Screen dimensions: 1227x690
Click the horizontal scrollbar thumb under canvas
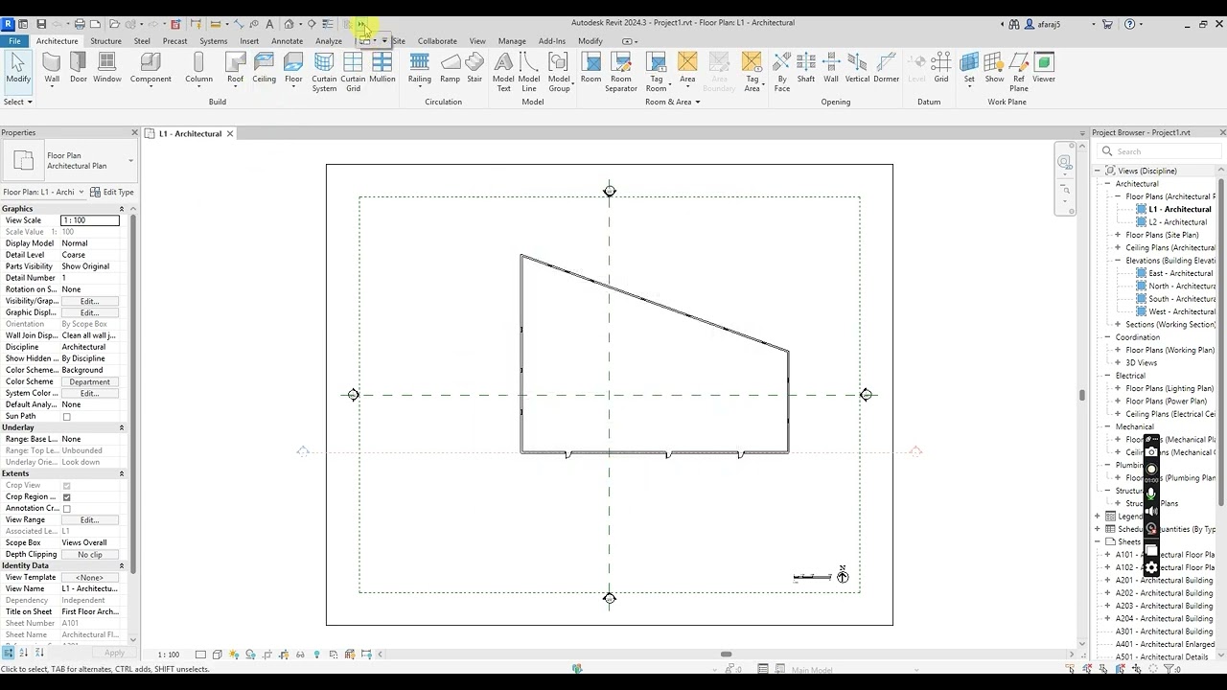point(727,655)
